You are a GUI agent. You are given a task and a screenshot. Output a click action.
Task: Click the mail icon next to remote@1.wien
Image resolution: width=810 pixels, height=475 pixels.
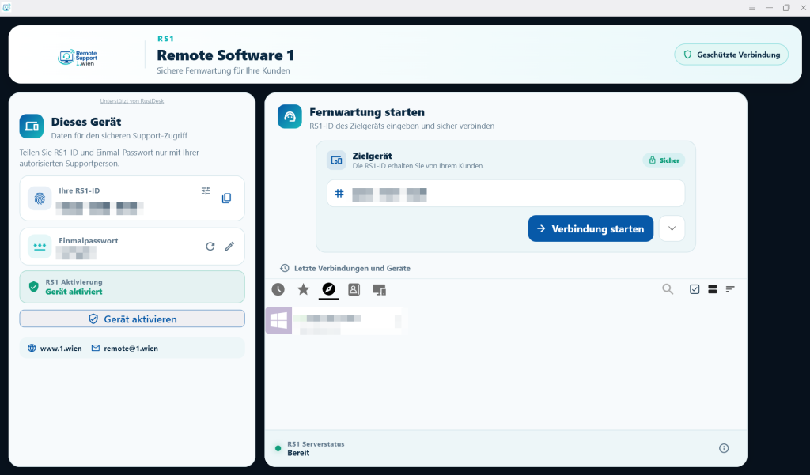[96, 348]
